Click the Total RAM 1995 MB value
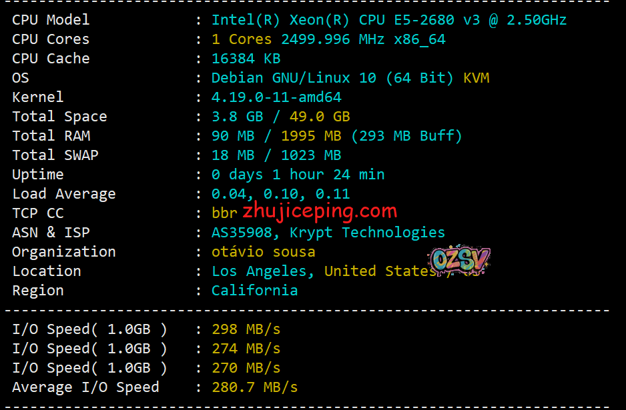 click(311, 136)
